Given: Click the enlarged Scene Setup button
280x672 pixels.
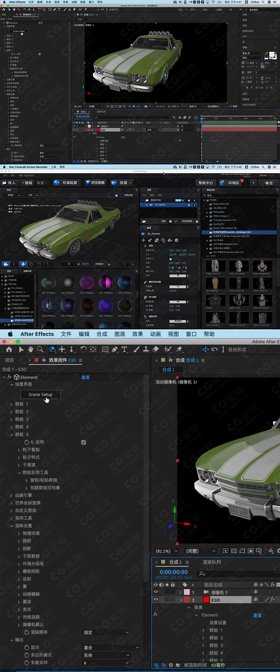Looking at the screenshot, I should point(40,394).
